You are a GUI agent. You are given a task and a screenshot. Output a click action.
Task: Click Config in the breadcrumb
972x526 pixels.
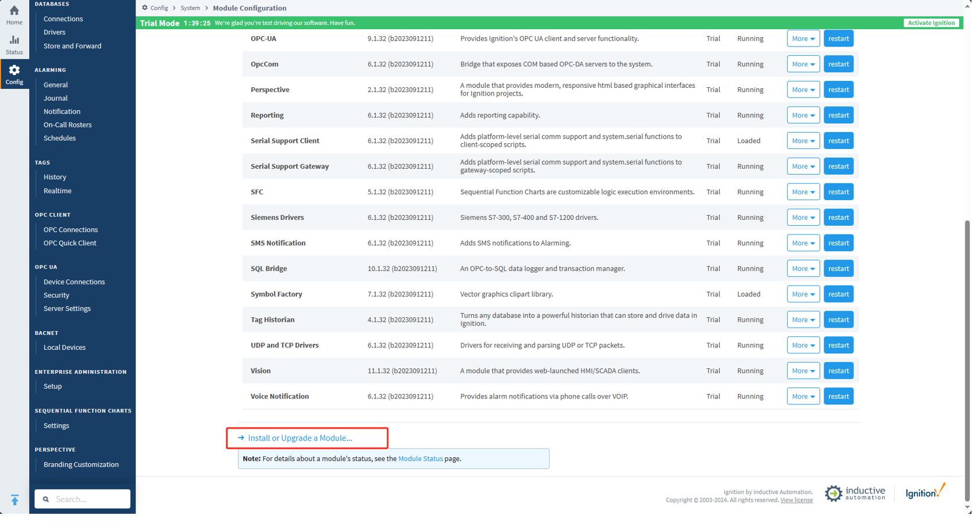159,8
